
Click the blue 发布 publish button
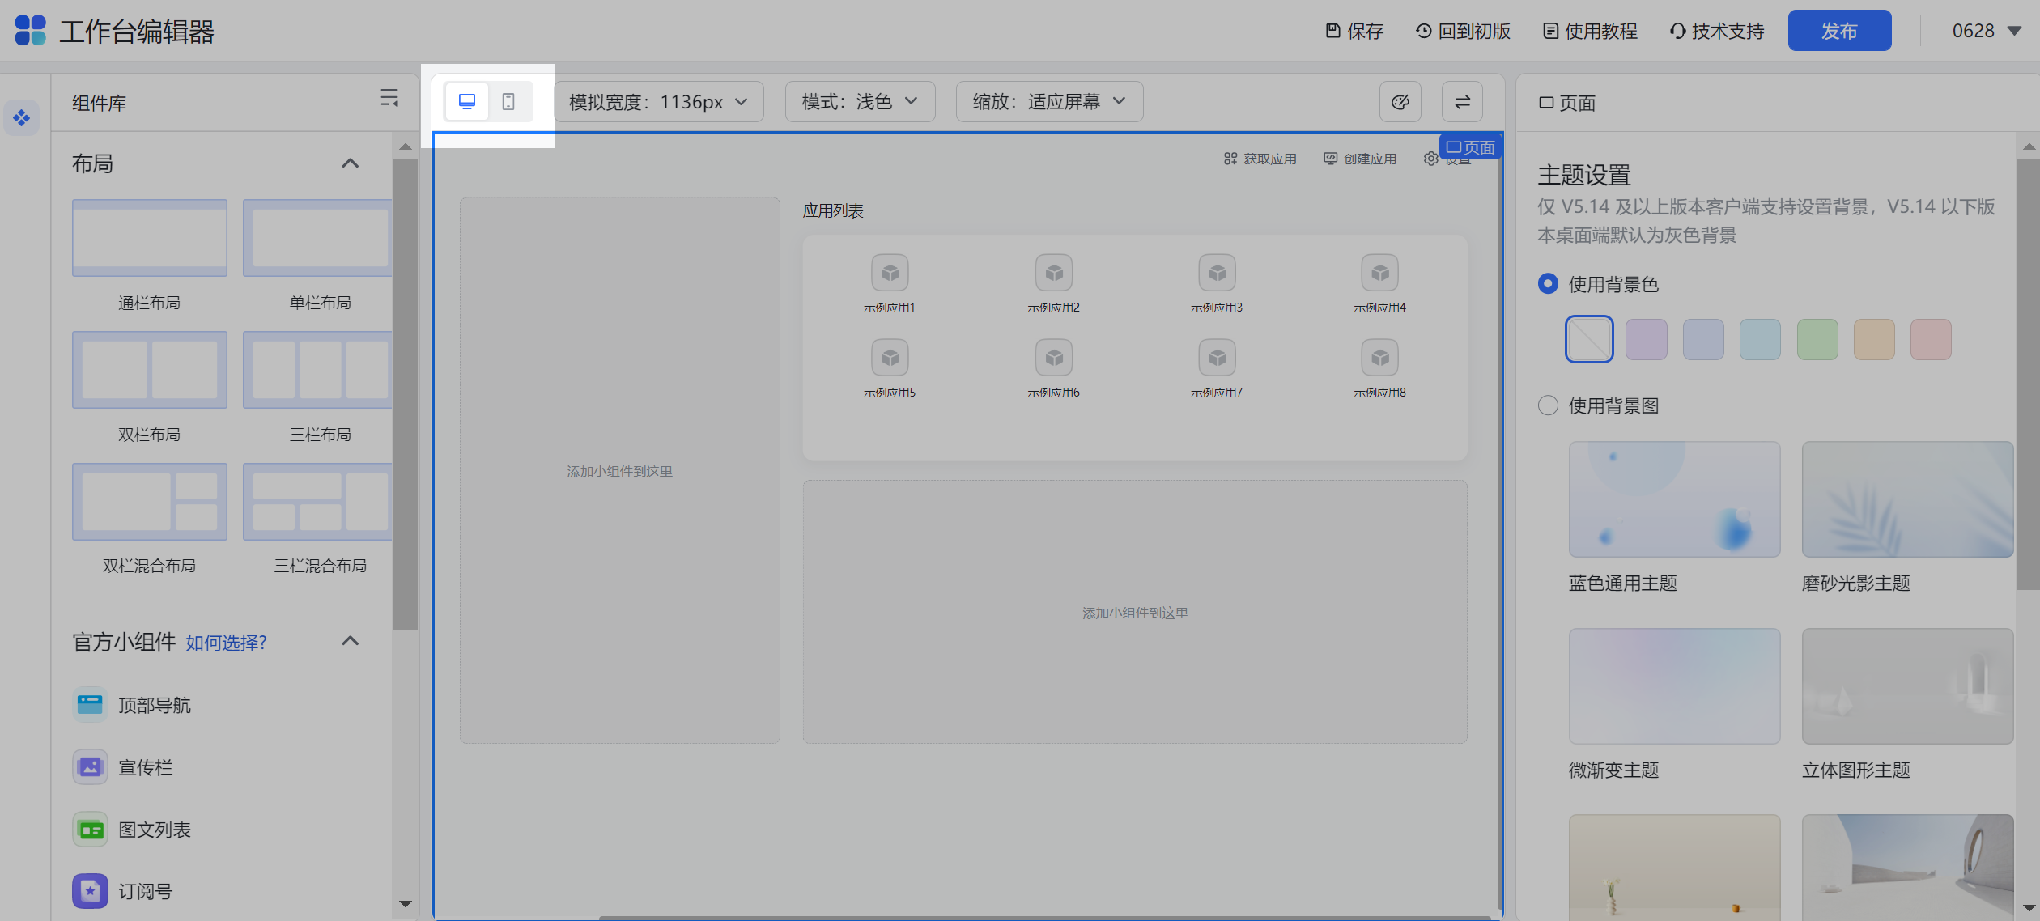tap(1839, 30)
